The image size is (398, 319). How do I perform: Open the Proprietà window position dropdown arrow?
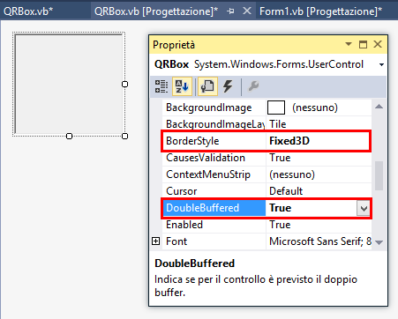click(349, 44)
